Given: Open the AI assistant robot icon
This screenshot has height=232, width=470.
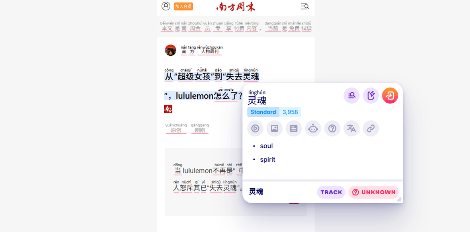Looking at the screenshot, I should click(313, 128).
